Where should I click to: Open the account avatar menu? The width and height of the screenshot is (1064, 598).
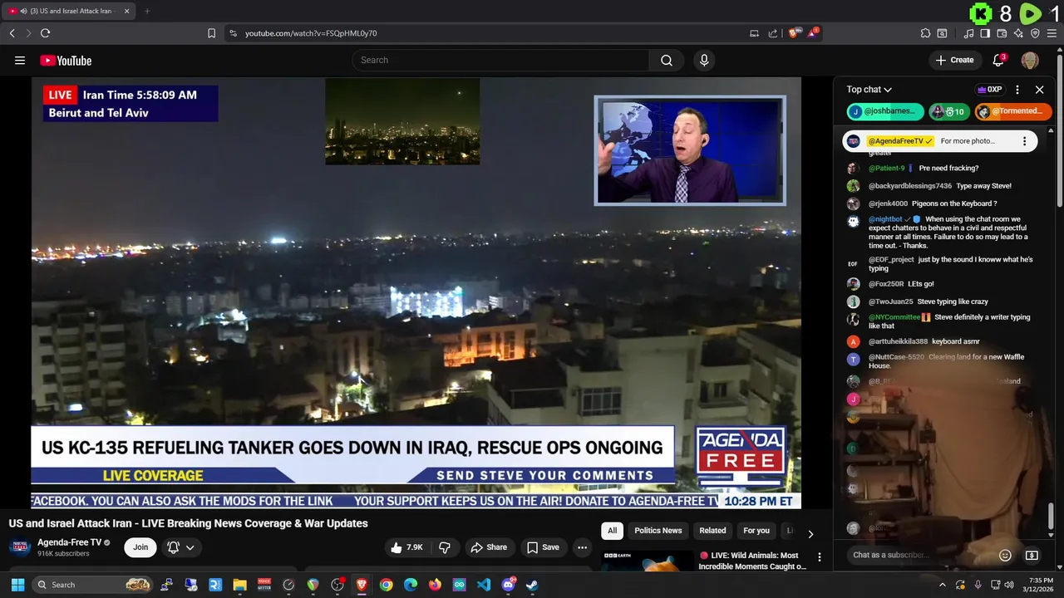point(1030,60)
